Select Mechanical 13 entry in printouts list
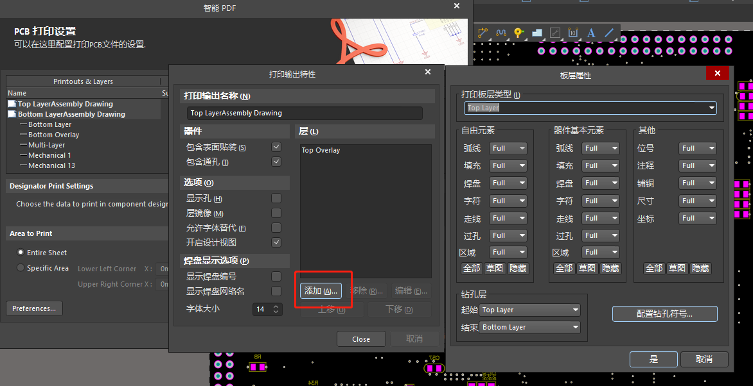The width and height of the screenshot is (753, 386). pos(51,165)
